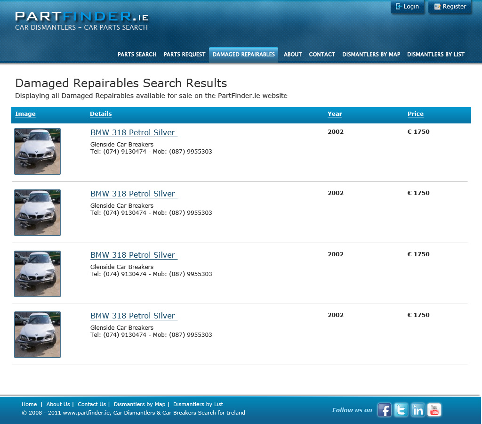The image size is (482, 424).
Task: Select the Damaged Repairables tab
Action: [243, 55]
